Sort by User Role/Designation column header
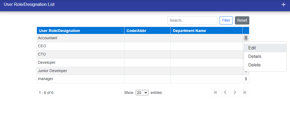Screen dimensions: 290x115 click(x=59, y=31)
